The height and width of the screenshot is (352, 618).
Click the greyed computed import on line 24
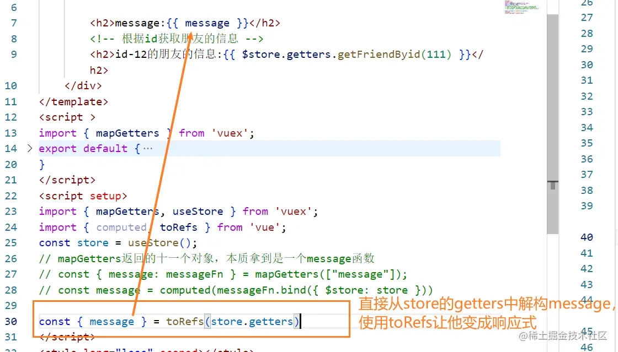[x=121, y=228]
